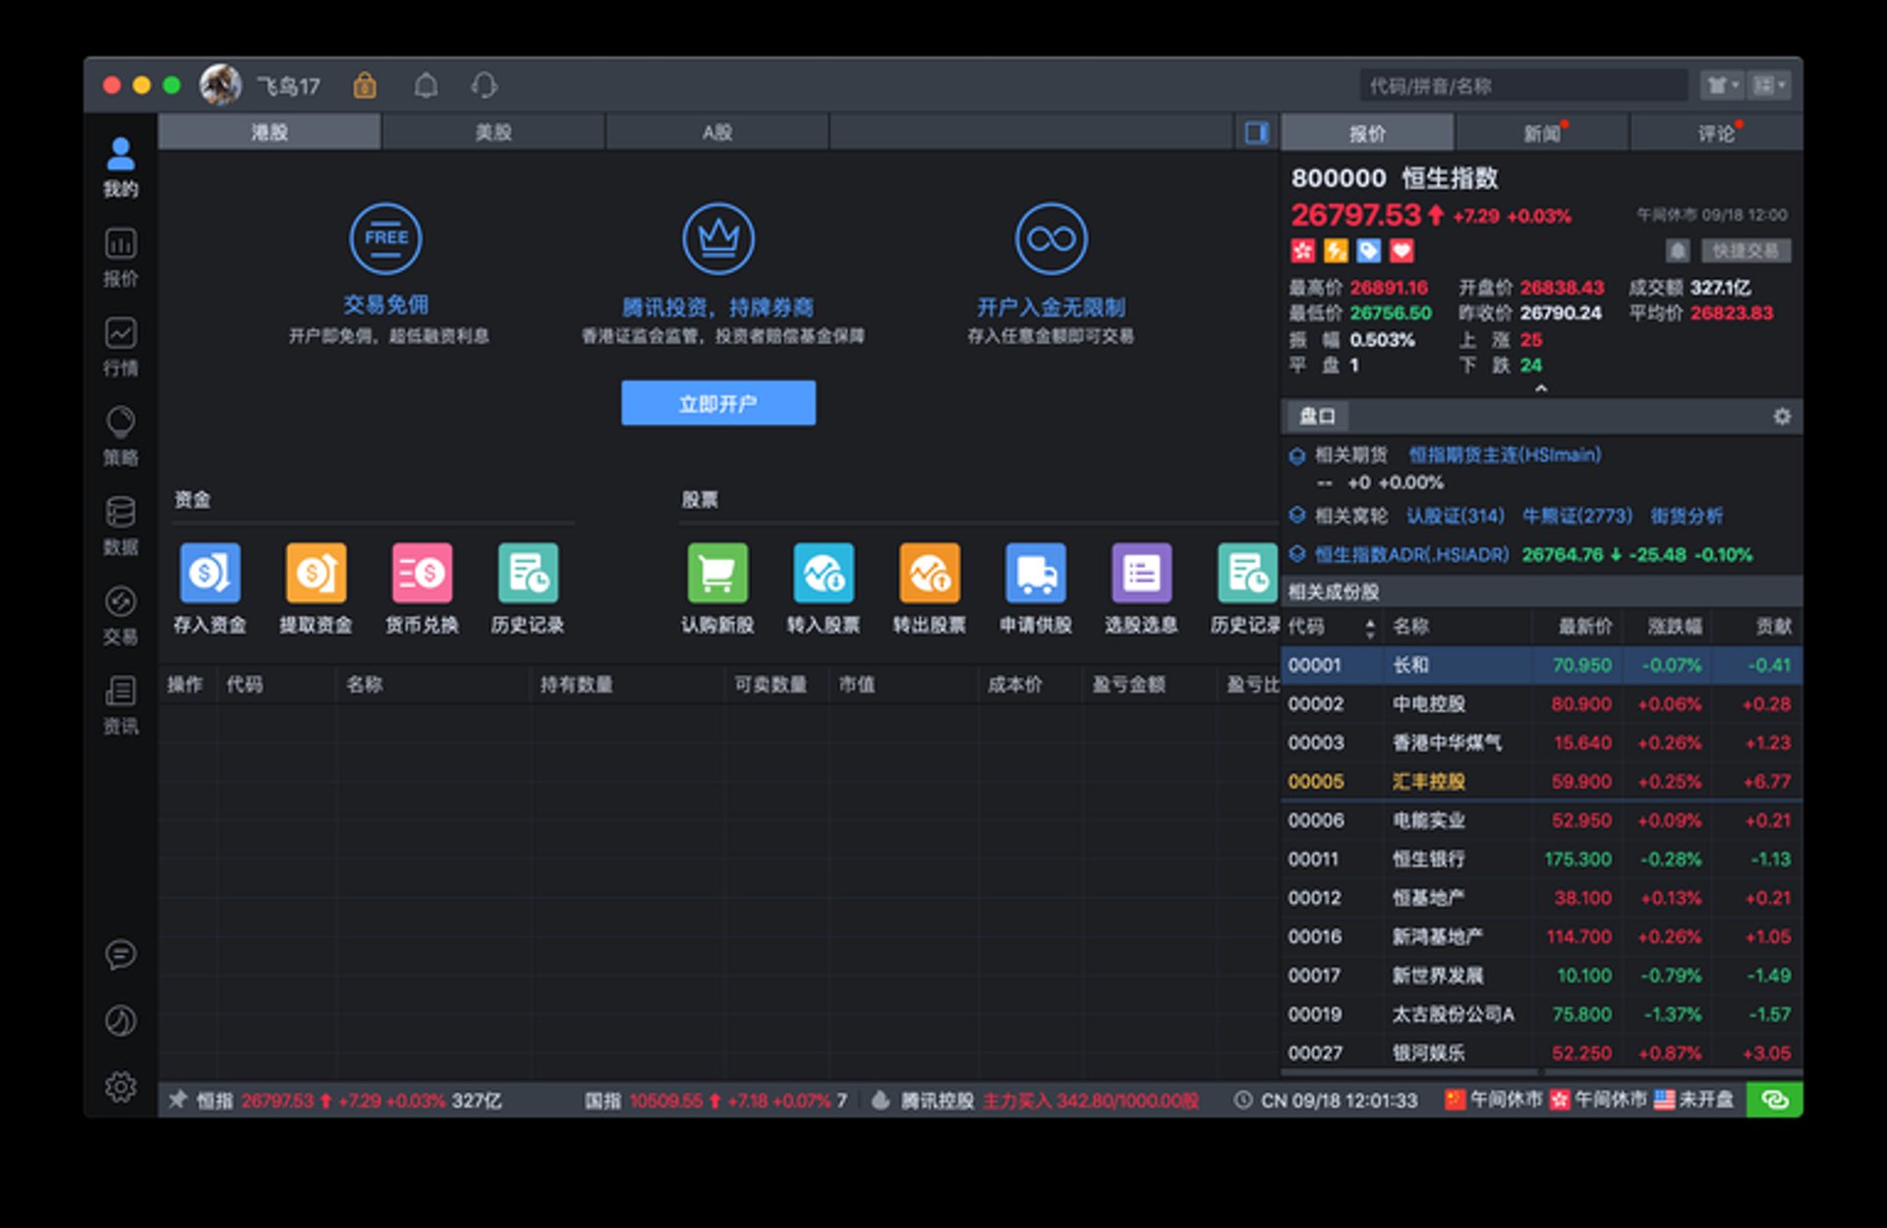Click 腾讯控股 in the status bar
1887x1228 pixels.
(938, 1100)
